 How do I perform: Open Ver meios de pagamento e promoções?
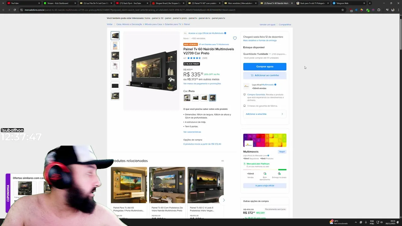pos(202,83)
